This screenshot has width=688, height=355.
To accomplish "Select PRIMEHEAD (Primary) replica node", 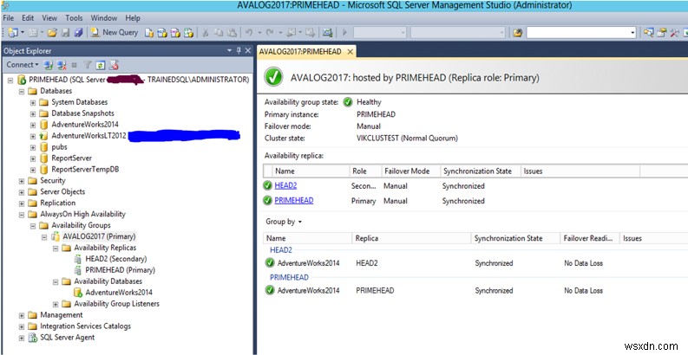I will tap(121, 270).
